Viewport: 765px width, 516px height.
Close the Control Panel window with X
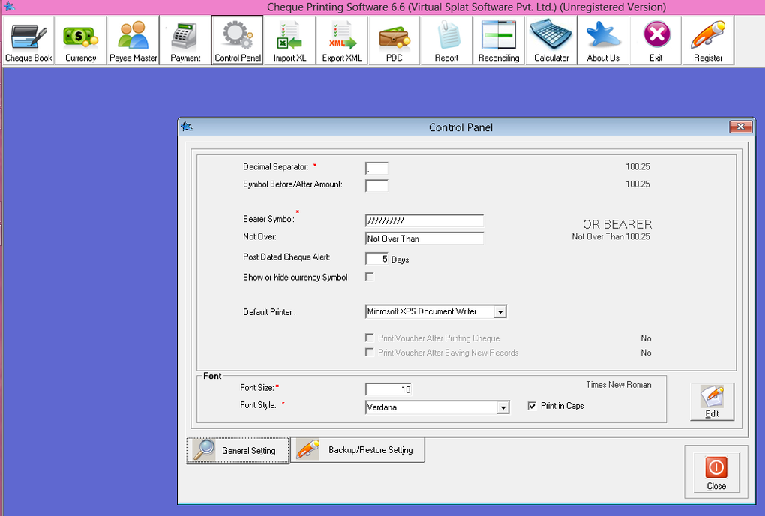(x=740, y=127)
